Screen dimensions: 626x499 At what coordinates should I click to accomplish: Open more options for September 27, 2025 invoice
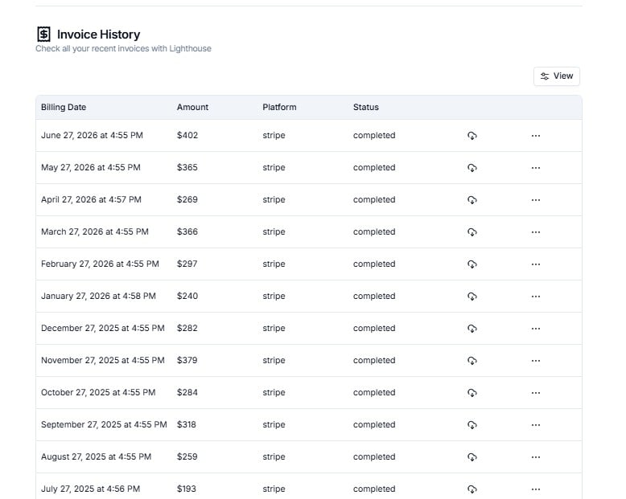pyautogui.click(x=536, y=425)
